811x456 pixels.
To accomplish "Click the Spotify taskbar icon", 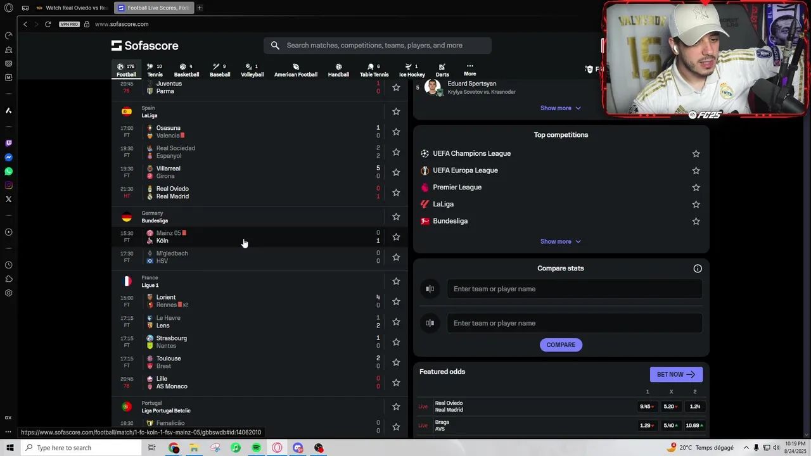I will point(256,448).
